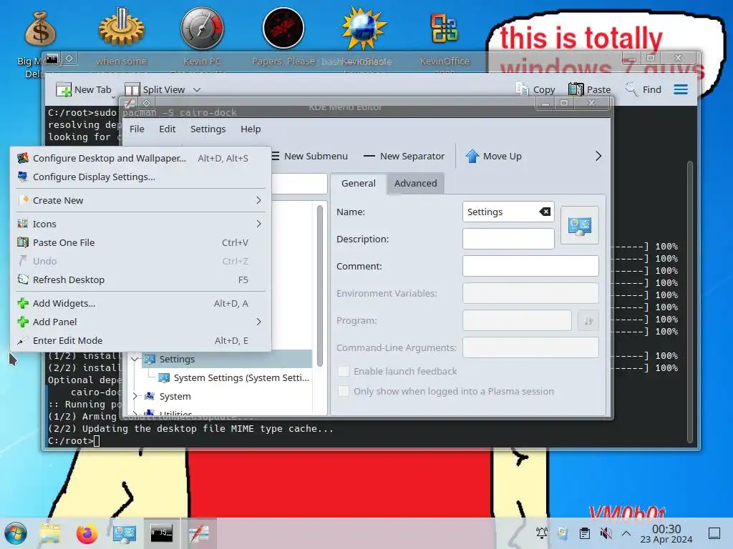The height and width of the screenshot is (549, 733).
Task: Switch to the Advanced tab
Action: click(x=416, y=184)
